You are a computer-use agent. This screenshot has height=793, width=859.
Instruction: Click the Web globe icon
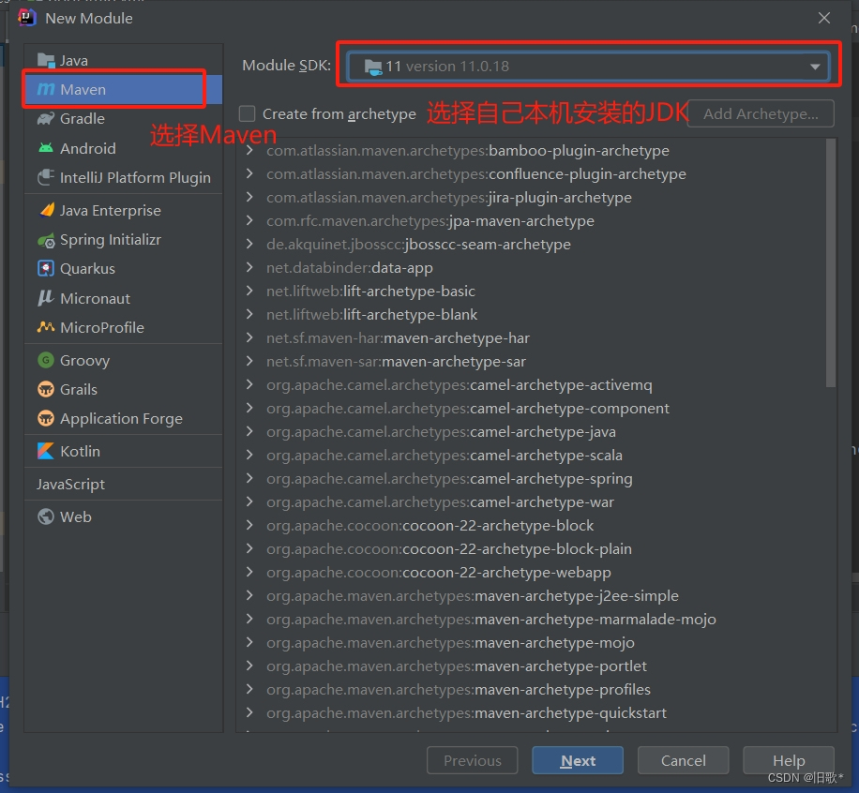pyautogui.click(x=46, y=516)
